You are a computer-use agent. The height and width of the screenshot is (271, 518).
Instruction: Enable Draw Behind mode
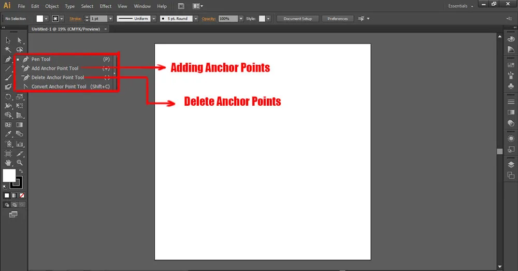(x=14, y=205)
